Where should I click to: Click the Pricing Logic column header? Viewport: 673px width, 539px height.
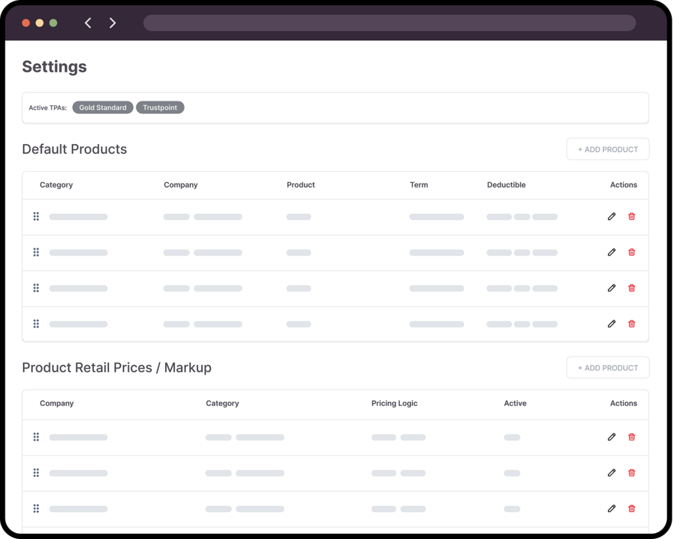(x=394, y=403)
